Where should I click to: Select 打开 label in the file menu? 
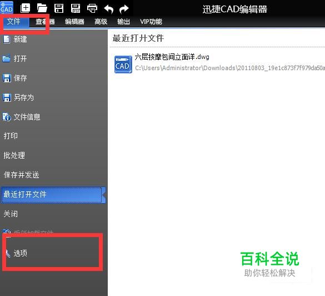[20, 58]
